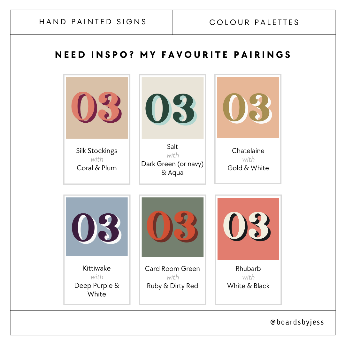Select the Rhubarb coral swatch
The image size is (345, 345).
248,229
